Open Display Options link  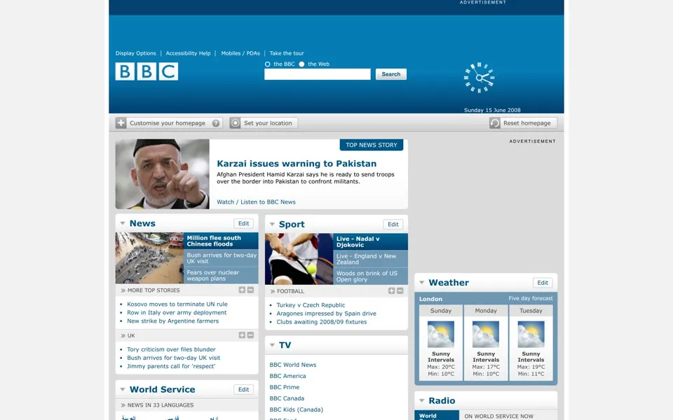[135, 53]
